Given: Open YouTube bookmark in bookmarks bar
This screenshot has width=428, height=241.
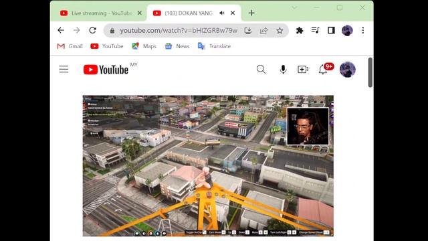Looking at the screenshot, I should pyautogui.click(x=107, y=46).
